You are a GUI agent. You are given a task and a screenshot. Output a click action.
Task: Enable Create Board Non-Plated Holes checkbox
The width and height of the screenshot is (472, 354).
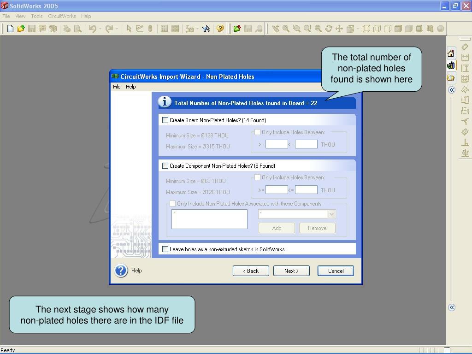(x=165, y=120)
